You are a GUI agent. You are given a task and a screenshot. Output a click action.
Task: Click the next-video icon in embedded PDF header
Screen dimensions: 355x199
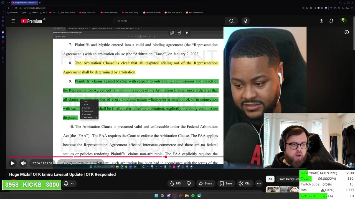pos(187,33)
